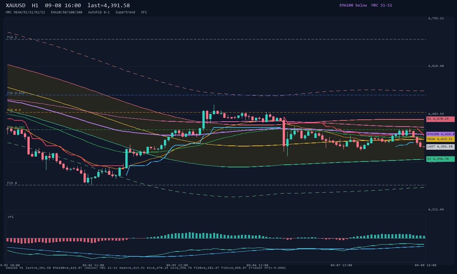Click the yellow 'MEAN 4,413.51' price tag
This screenshot has height=274, width=457.
click(440, 139)
